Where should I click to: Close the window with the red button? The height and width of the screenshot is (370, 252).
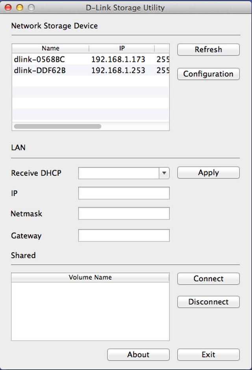[x=8, y=8]
